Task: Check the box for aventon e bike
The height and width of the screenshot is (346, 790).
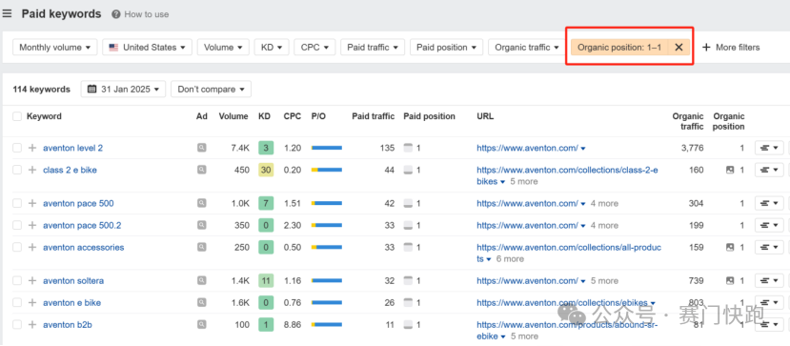Action: click(17, 303)
